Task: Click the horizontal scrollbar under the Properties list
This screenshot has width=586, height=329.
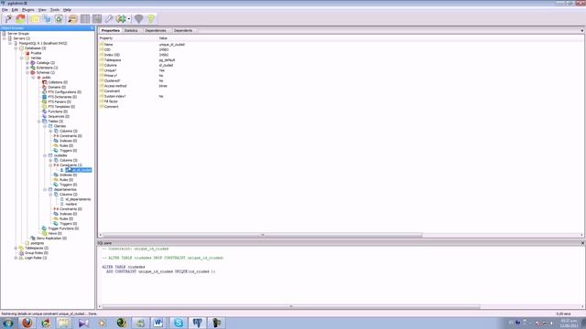Action: pyautogui.click(x=263, y=235)
